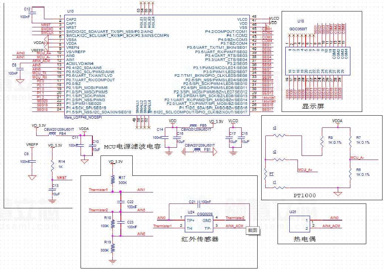
Task: Pick the R6 1K 0.1% resistor
Action: tap(350, 174)
